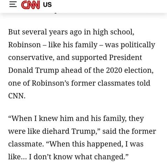This screenshot has height=168, width=167.
Task: Click 'Robinson's' in the first paragraph
Action: (50, 83)
